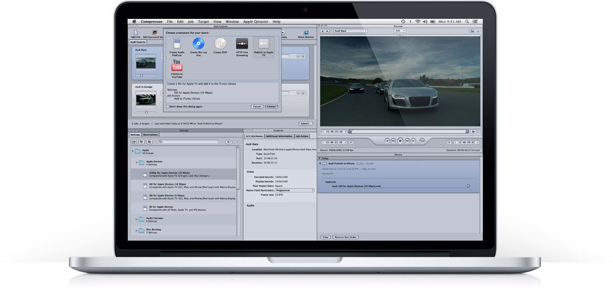Screen dimensions: 613x293
Task: Click the loop playback button in Preview
Action: (x=422, y=140)
